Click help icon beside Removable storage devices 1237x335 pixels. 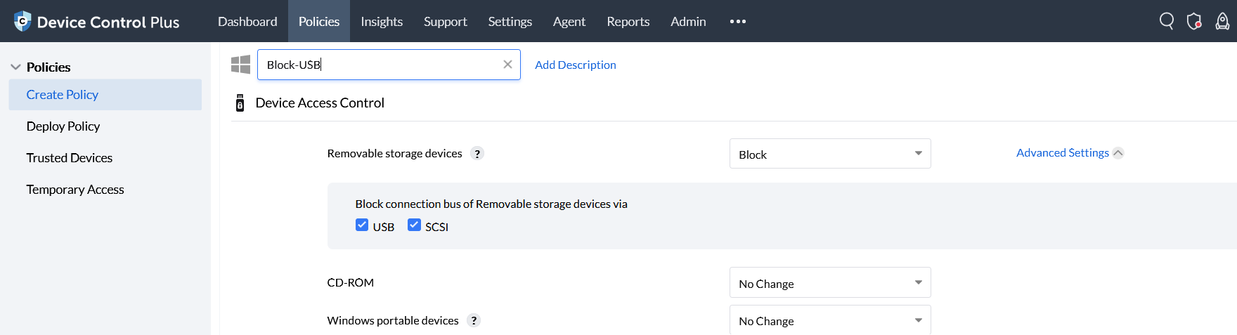tap(477, 154)
